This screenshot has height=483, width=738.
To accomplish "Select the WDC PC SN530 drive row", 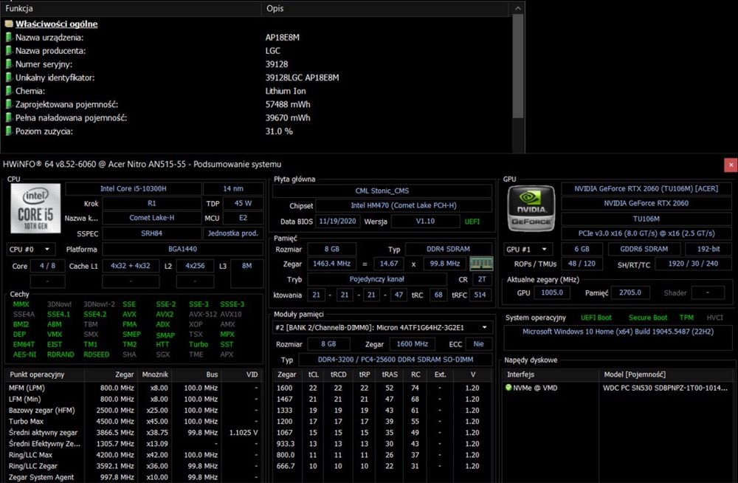I will 618,388.
